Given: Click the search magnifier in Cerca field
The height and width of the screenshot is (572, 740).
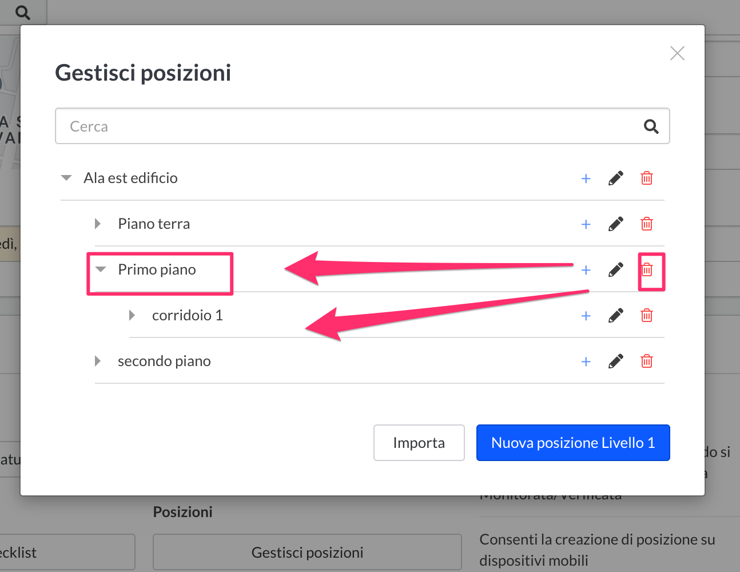Looking at the screenshot, I should [651, 126].
